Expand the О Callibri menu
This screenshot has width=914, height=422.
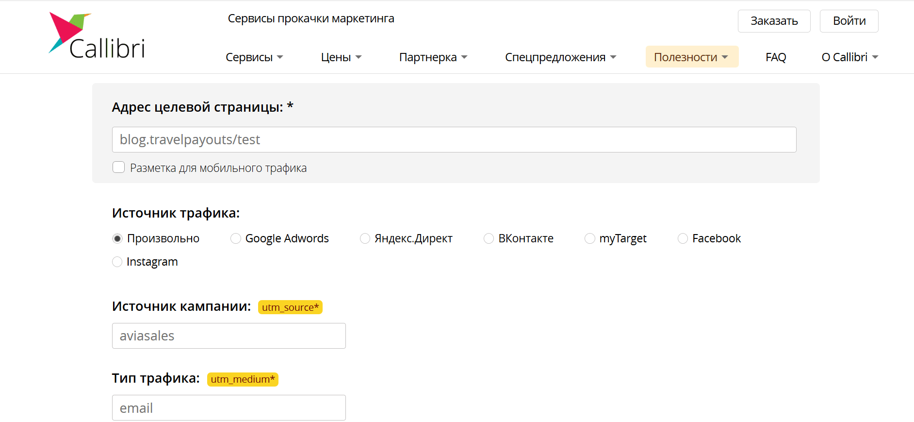coord(849,57)
